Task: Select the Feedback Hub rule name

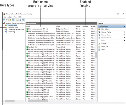Action: (33, 47)
